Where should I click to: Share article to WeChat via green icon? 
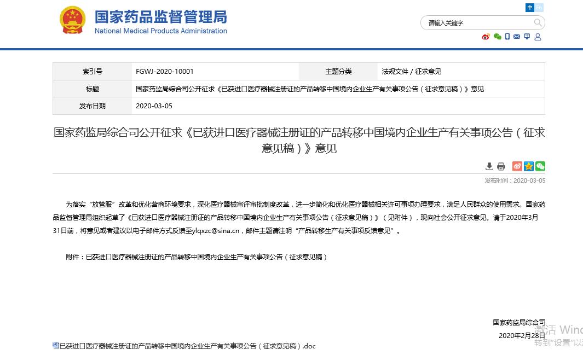tap(540, 166)
